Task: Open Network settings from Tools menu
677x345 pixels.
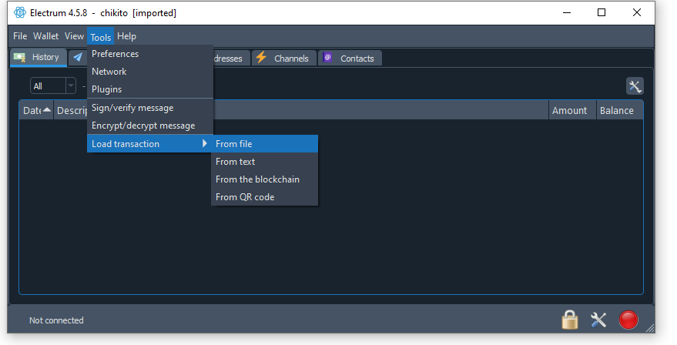Action: (150, 72)
